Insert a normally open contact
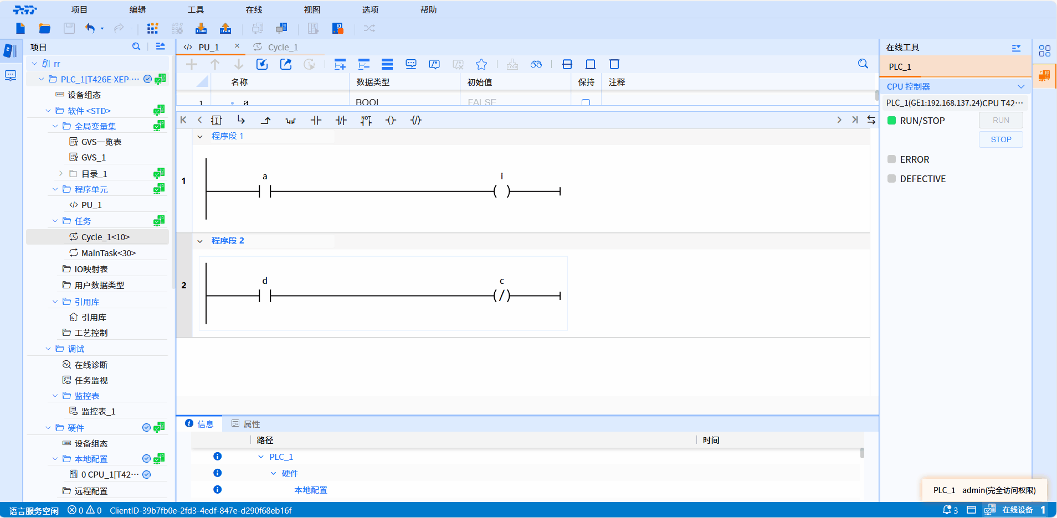 (x=316, y=120)
